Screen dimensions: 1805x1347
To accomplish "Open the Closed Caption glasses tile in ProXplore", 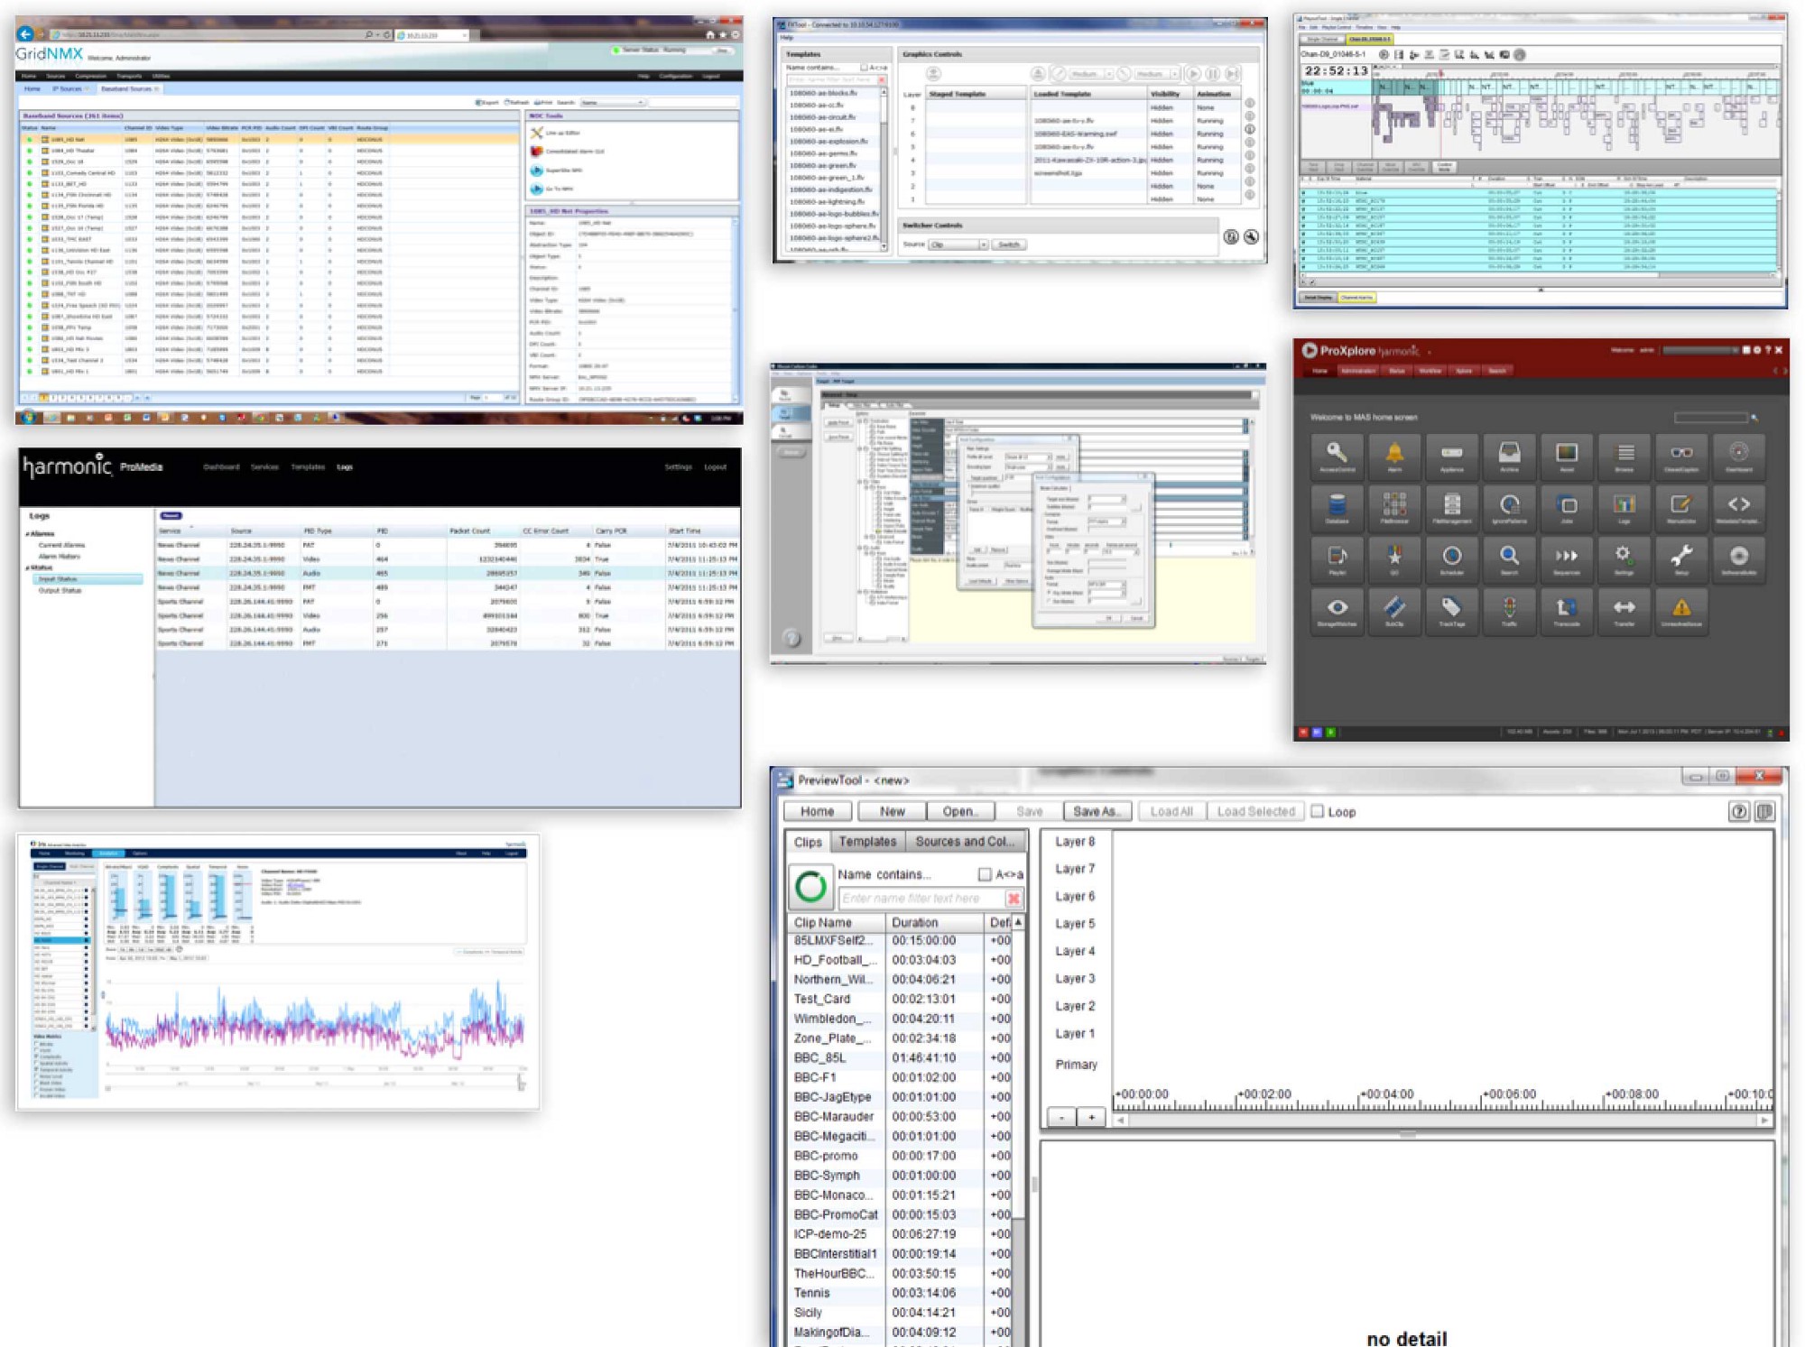I will coord(1681,457).
